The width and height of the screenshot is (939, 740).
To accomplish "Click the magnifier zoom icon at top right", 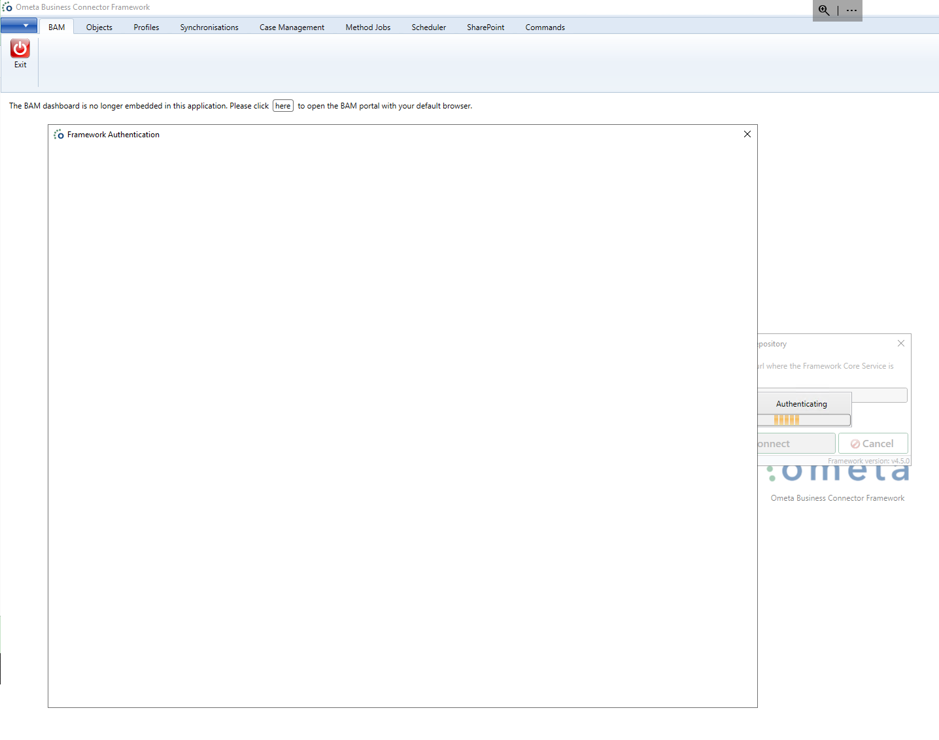I will pyautogui.click(x=824, y=10).
